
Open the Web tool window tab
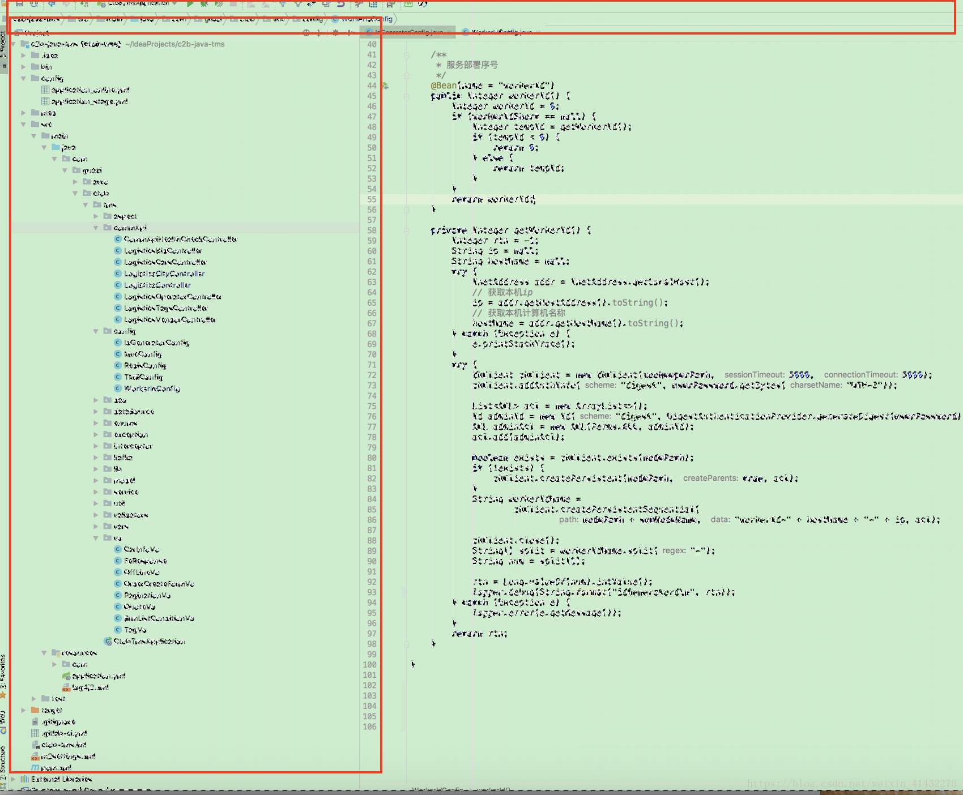(x=3, y=722)
